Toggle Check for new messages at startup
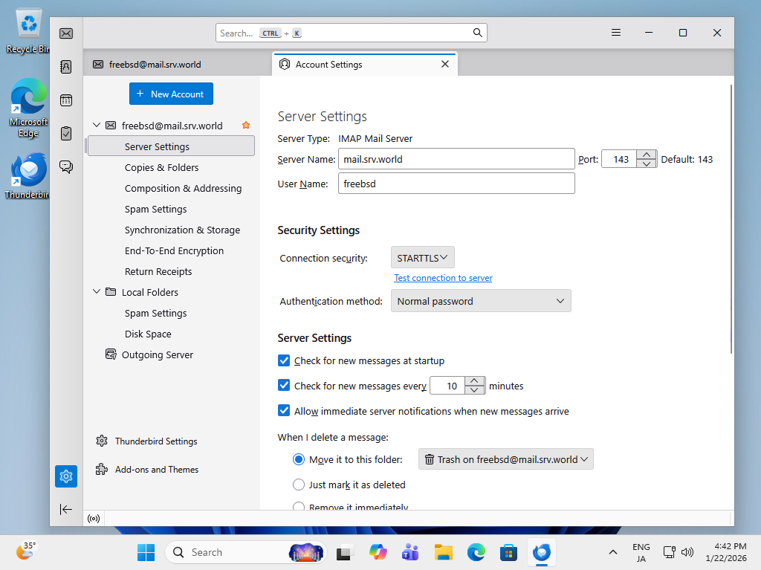The image size is (761, 570). tap(284, 360)
